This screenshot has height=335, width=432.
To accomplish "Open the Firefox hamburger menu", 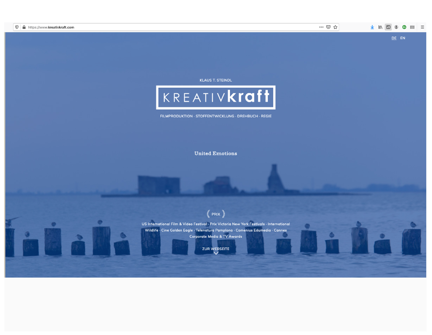I will coord(422,27).
